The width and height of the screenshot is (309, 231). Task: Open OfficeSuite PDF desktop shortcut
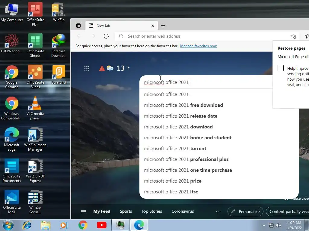pyautogui.click(x=35, y=14)
